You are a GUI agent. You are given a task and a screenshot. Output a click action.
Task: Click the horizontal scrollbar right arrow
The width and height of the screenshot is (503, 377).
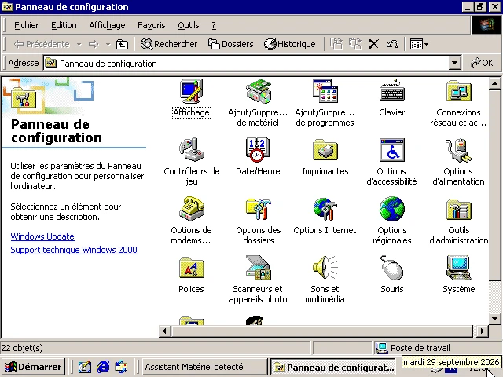(x=482, y=331)
